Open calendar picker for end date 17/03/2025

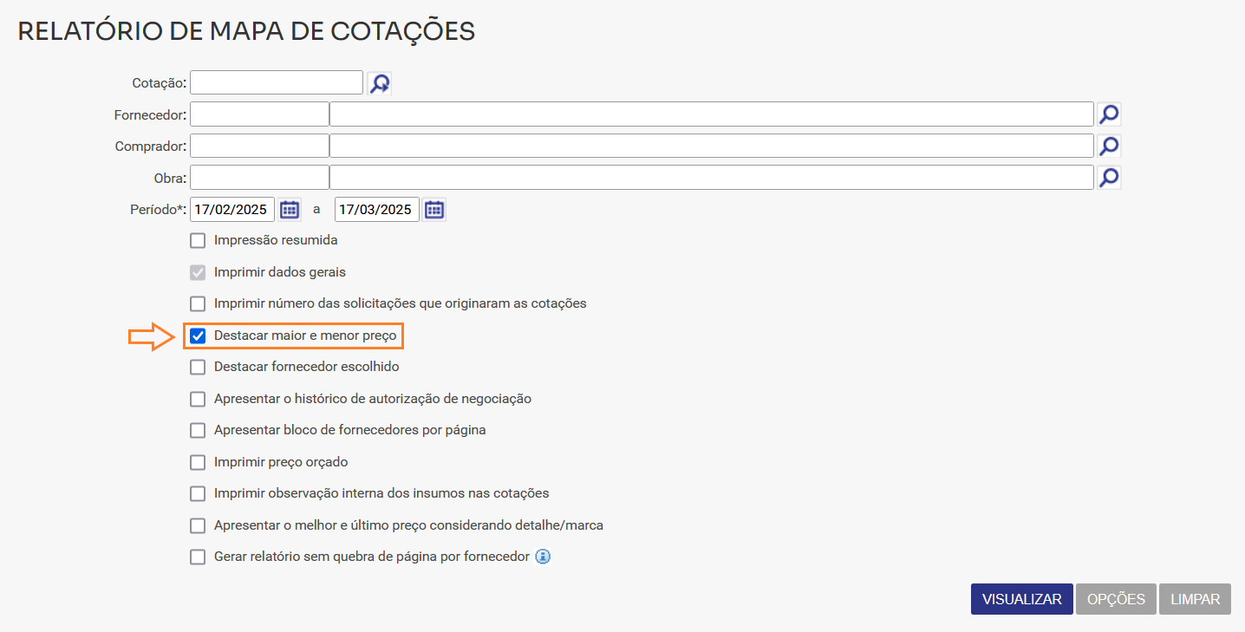click(434, 209)
